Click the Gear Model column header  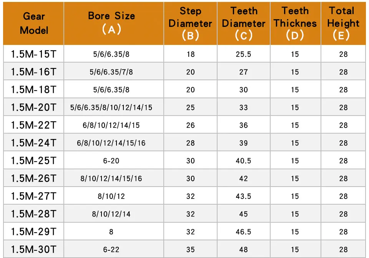point(34,23)
